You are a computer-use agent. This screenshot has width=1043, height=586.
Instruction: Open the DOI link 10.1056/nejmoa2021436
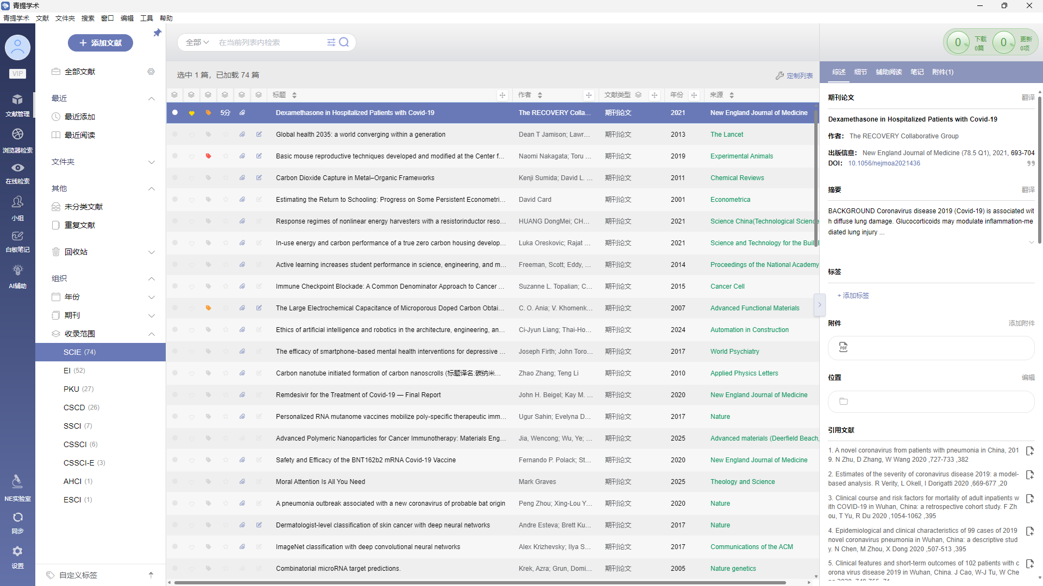pos(884,163)
